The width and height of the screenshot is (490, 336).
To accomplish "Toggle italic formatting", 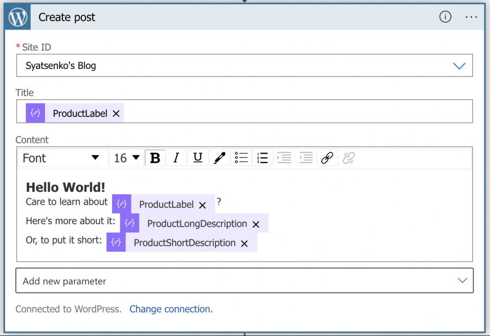I will 176,158.
